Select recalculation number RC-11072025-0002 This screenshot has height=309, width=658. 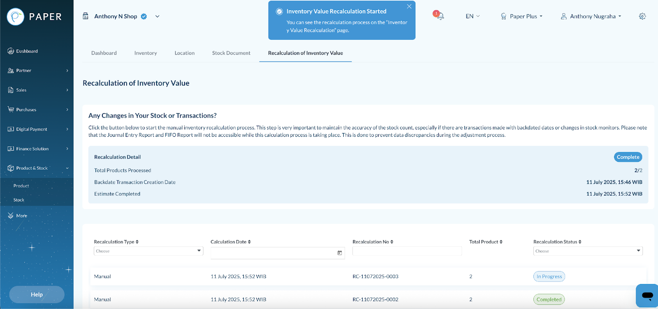[375, 300]
